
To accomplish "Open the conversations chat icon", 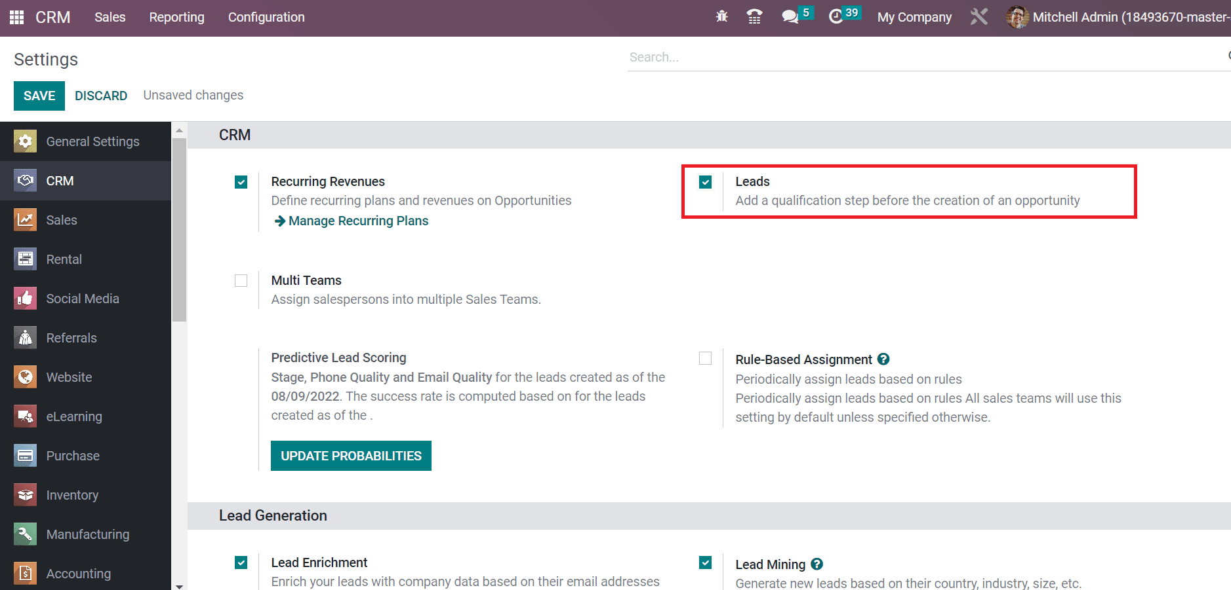I will tap(790, 16).
